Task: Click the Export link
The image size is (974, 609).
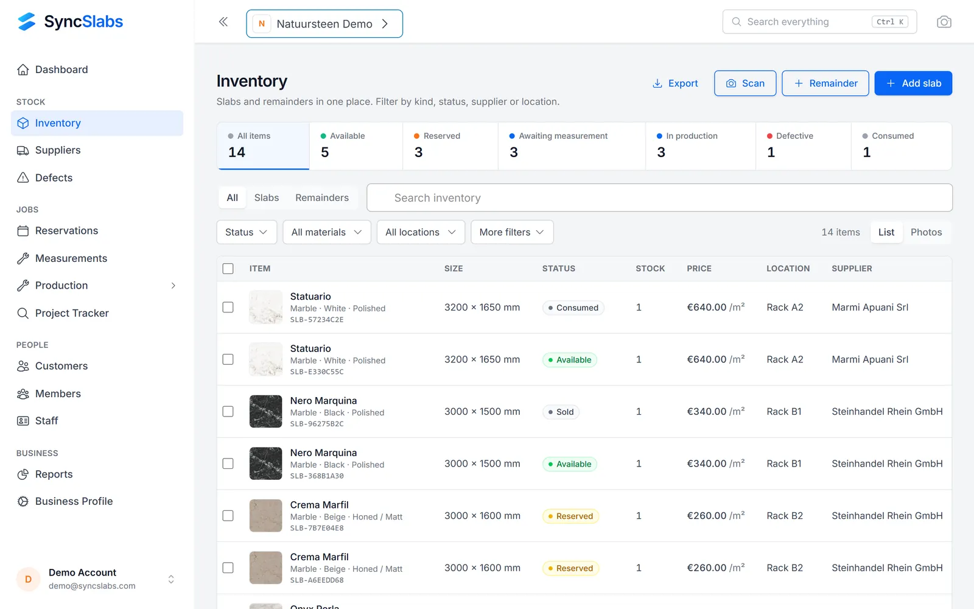Action: (675, 83)
